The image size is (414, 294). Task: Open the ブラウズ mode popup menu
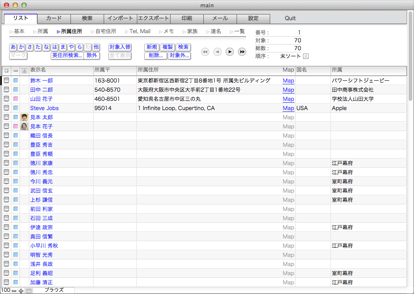(x=54, y=290)
